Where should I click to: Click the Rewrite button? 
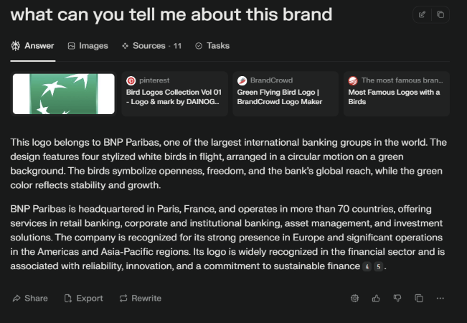coord(141,298)
